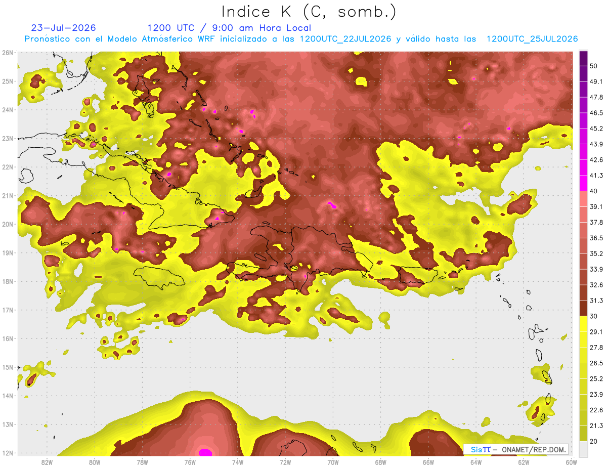The height and width of the screenshot is (469, 607).
Task: Click the "42.6" color scale label
Action: [596, 159]
